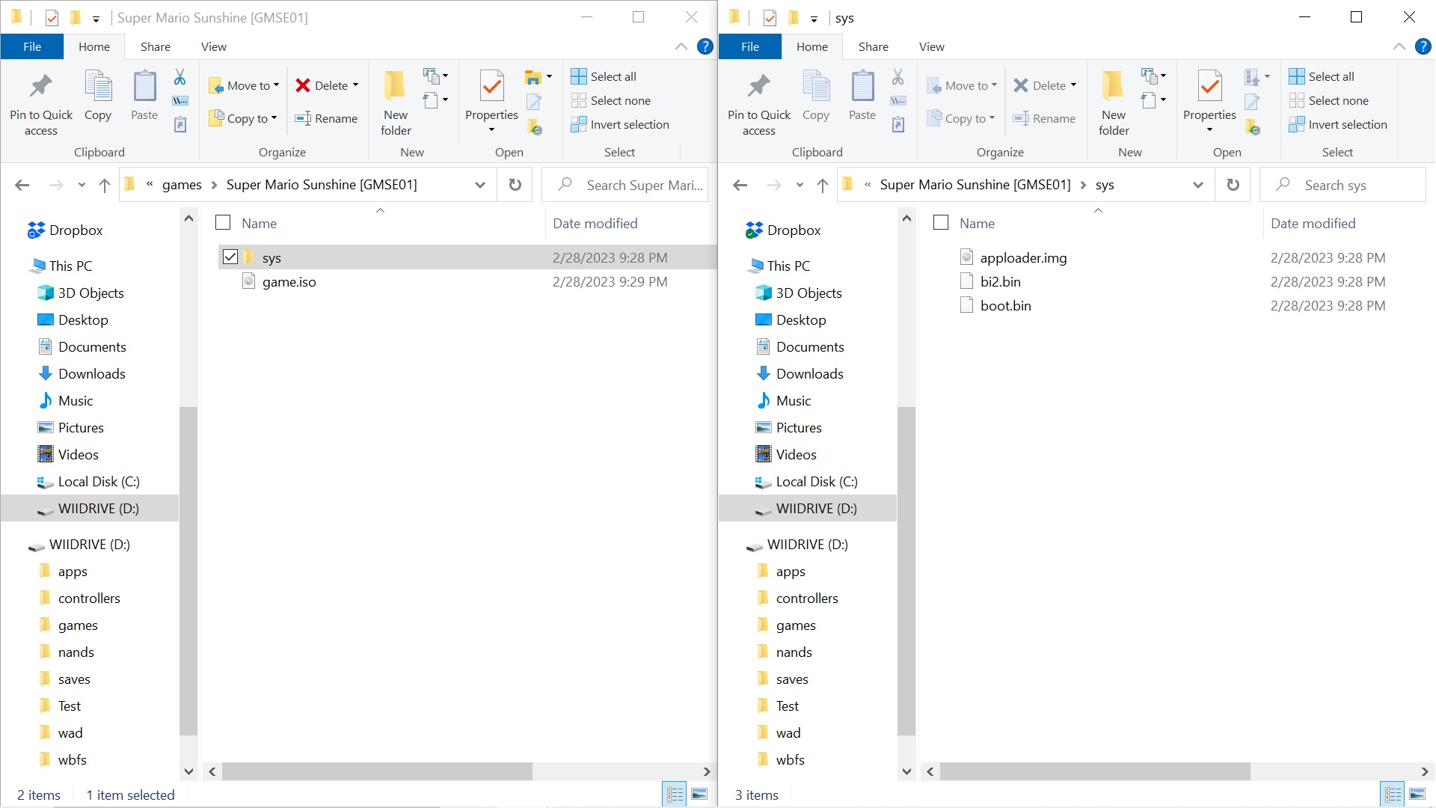The height and width of the screenshot is (808, 1436).
Task: Open Properties dropdown arrow in sys window
Action: pos(1209,129)
